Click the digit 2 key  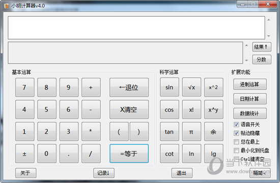(47, 132)
